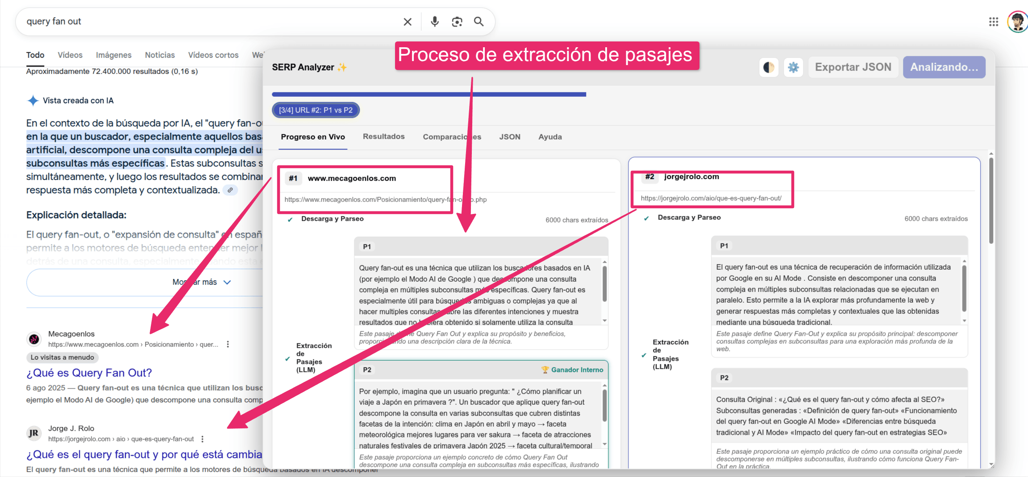1028x477 pixels.
Task: Select the Imágenes search filter
Action: [x=113, y=55]
